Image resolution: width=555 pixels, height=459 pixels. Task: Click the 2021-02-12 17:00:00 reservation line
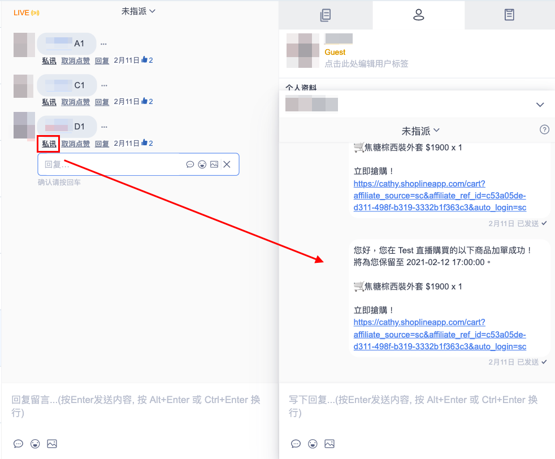[423, 263]
